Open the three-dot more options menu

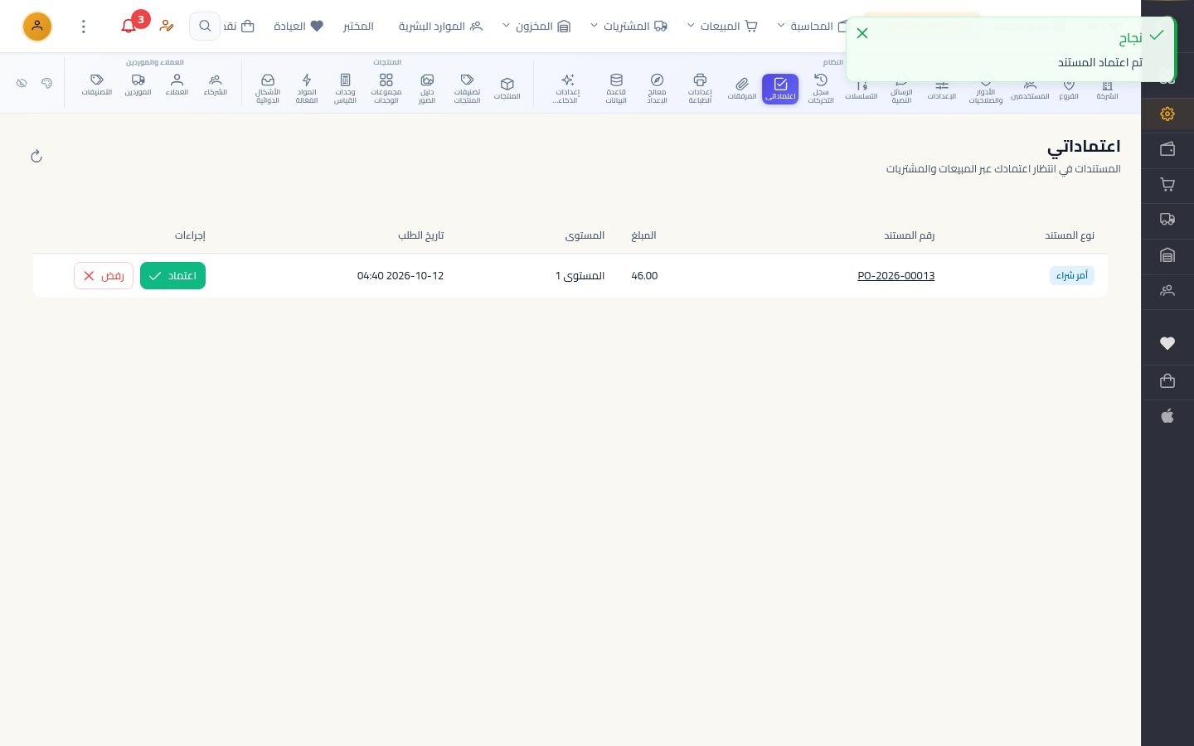84,27
